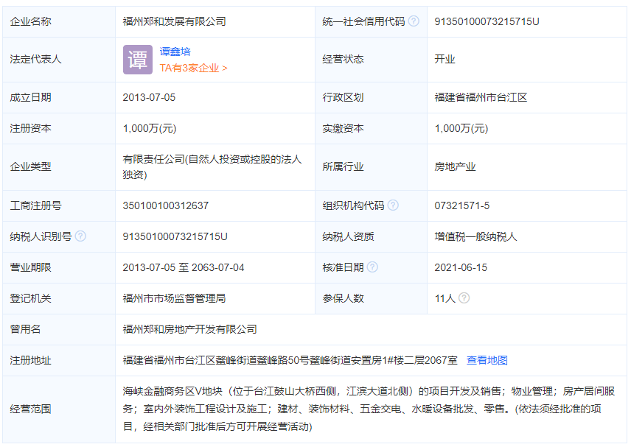
Task: Click business term 2013-07-05 至 2063-07-04
Action: click(184, 267)
